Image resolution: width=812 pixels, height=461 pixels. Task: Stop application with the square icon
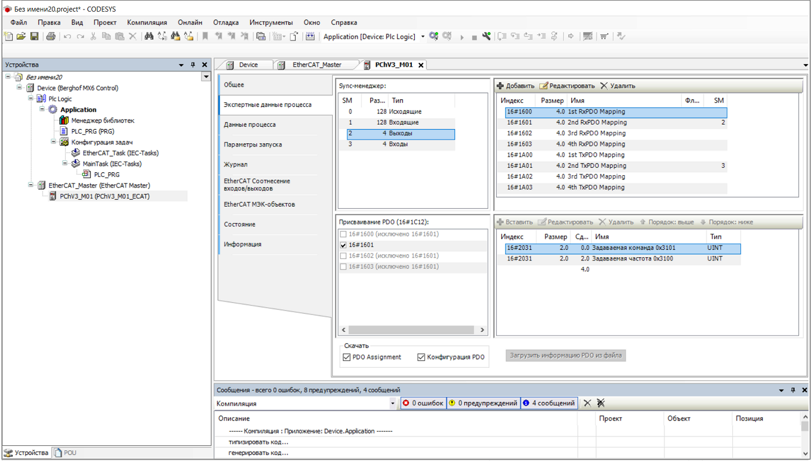coord(474,37)
